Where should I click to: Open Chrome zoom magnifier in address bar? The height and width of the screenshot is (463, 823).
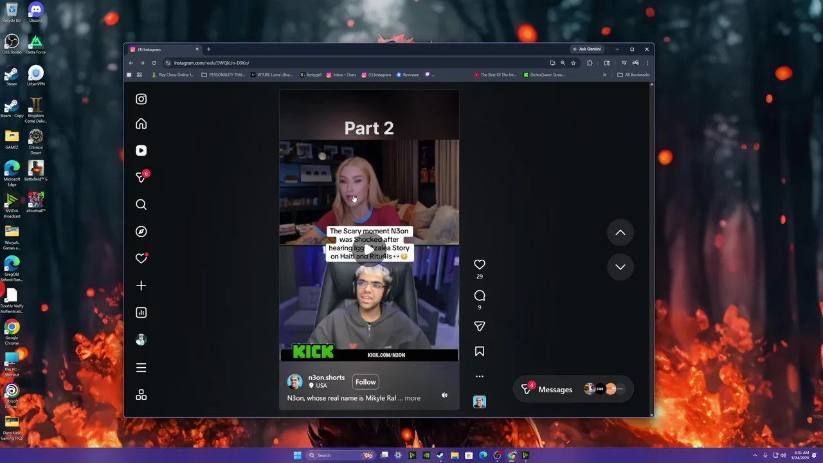tap(563, 63)
